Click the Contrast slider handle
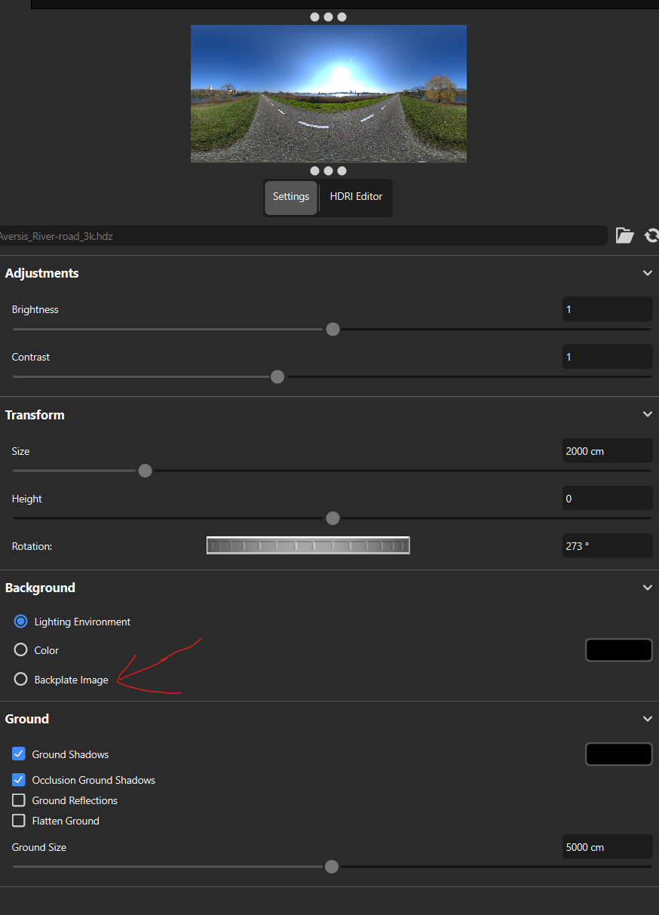Screen dimensions: 659x915 click(x=277, y=376)
